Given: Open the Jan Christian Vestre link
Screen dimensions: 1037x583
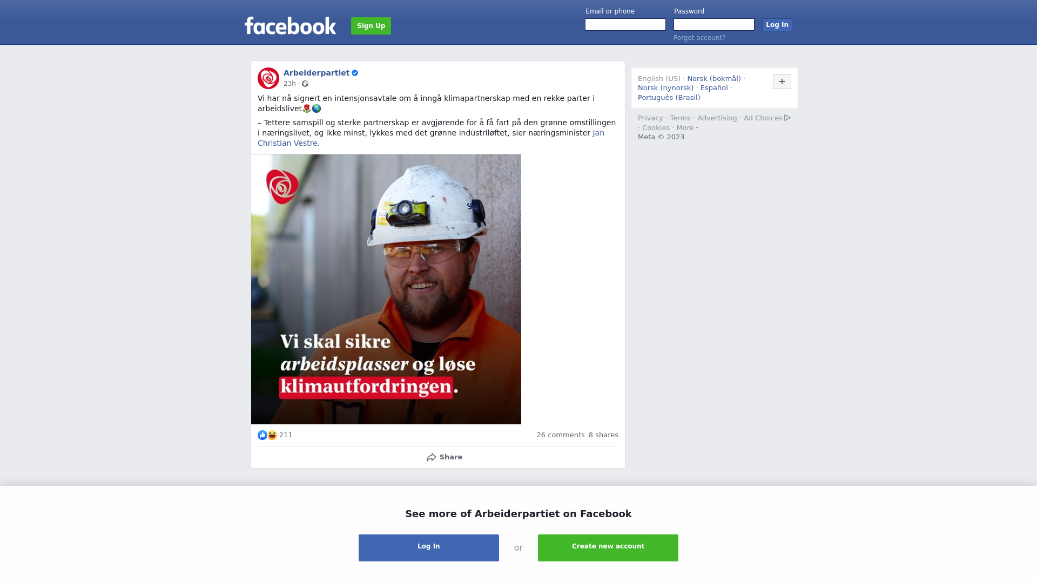Looking at the screenshot, I should pos(431,138).
